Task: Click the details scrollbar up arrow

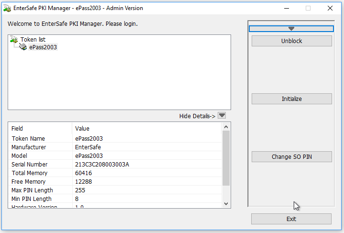Action: pyautogui.click(x=226, y=127)
